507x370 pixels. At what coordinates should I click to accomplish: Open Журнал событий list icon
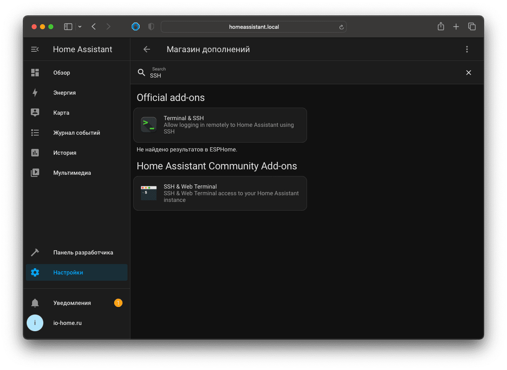[35, 133]
